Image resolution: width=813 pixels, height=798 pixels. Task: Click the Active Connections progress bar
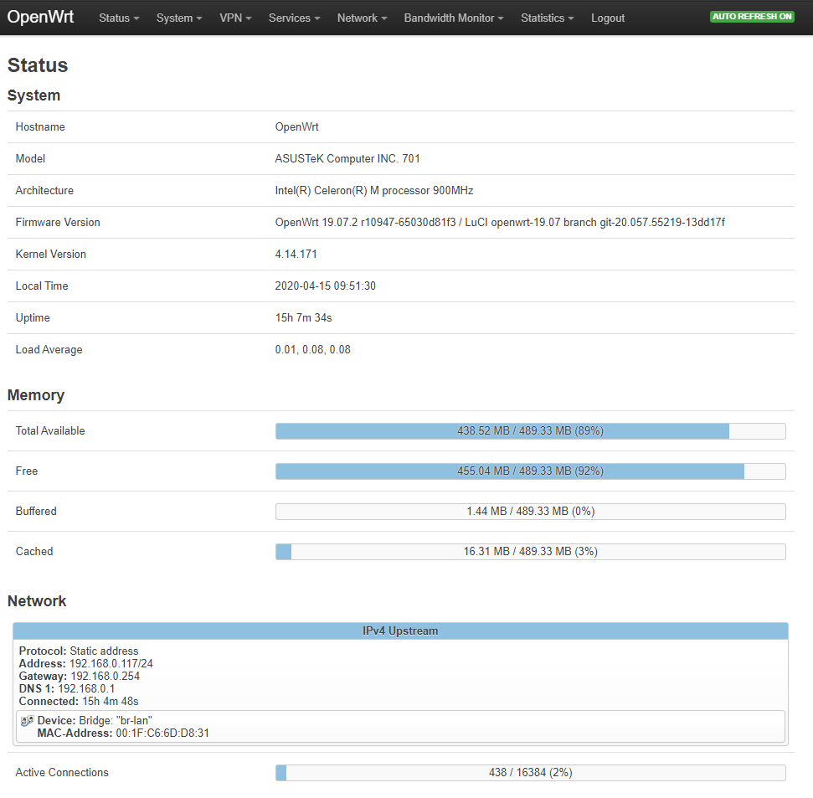531,773
